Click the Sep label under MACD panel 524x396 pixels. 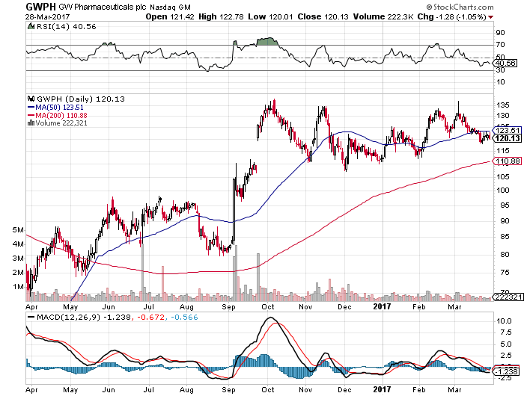point(228,390)
